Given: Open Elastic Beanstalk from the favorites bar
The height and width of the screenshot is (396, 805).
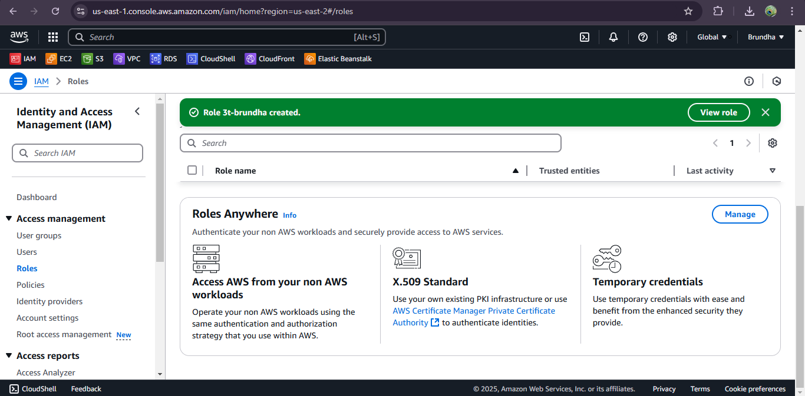Looking at the screenshot, I should click(x=338, y=59).
